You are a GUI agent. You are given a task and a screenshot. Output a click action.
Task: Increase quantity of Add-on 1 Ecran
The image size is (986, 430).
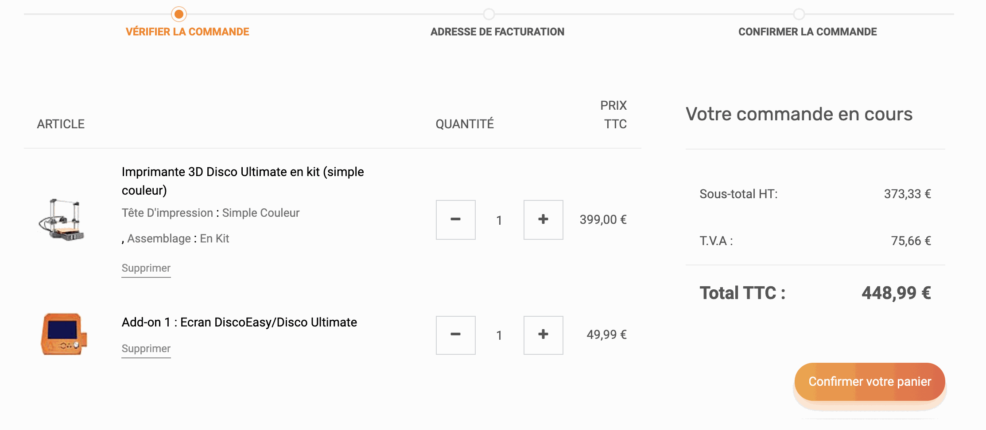(543, 335)
